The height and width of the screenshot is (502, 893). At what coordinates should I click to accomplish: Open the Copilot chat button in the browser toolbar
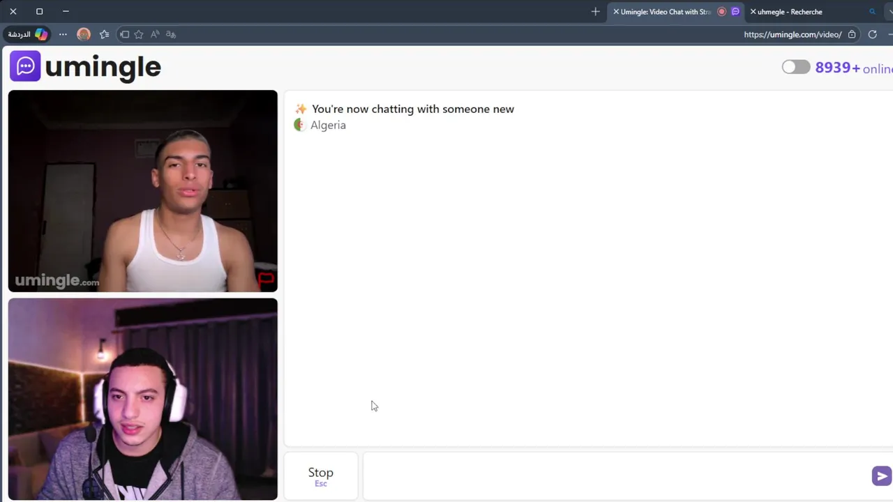click(28, 34)
